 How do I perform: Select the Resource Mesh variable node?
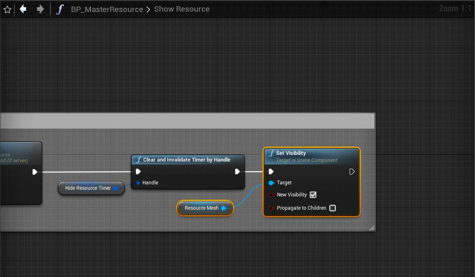click(201, 208)
